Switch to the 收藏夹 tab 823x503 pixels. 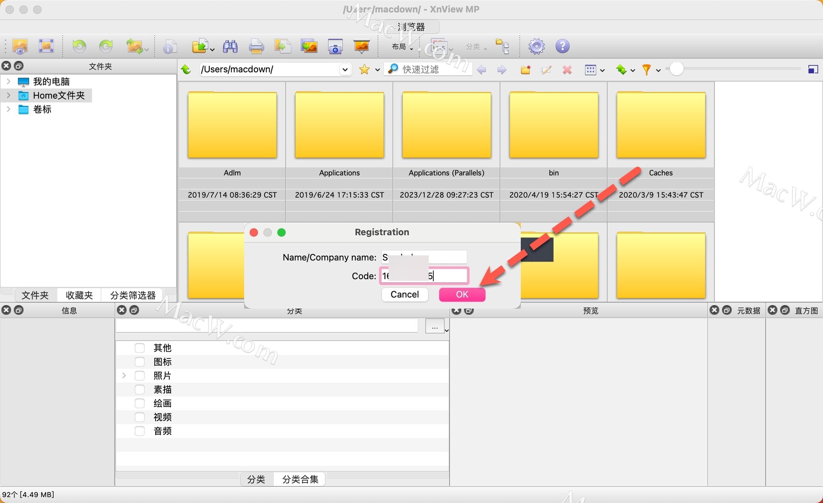79,295
